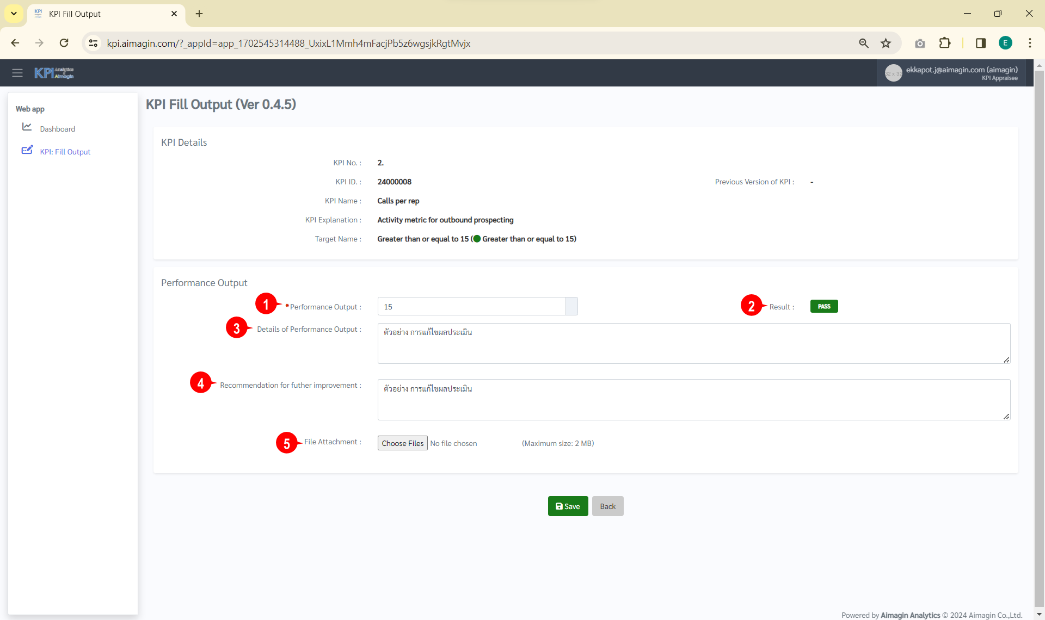Click the Details of Performance Output textarea

pyautogui.click(x=693, y=344)
